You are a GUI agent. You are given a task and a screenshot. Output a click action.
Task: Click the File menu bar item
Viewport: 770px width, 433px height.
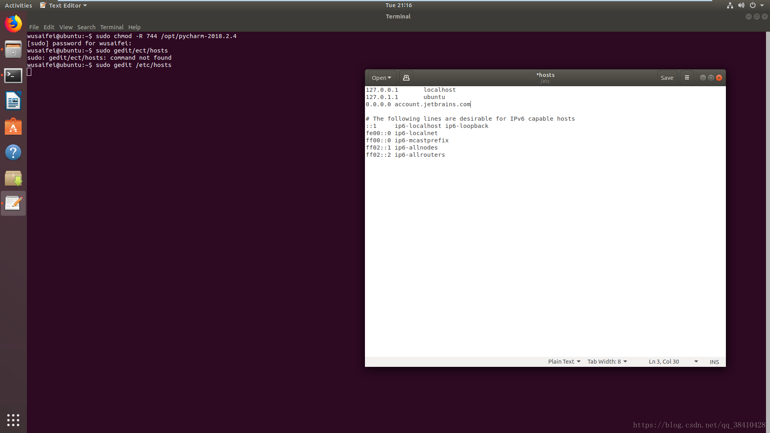click(x=33, y=27)
